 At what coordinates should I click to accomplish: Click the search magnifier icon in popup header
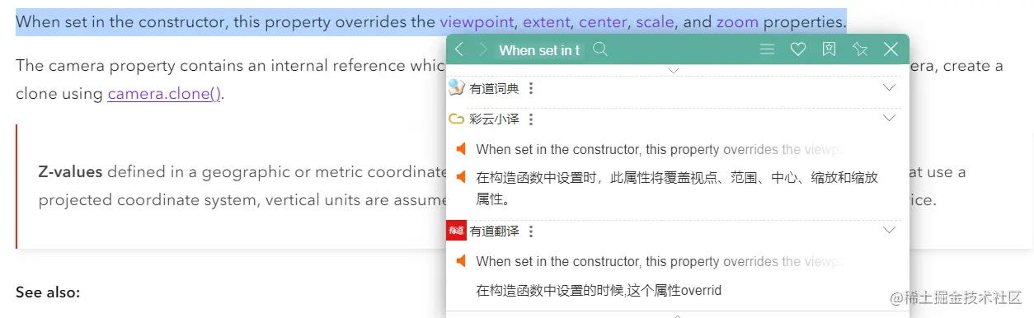600,49
